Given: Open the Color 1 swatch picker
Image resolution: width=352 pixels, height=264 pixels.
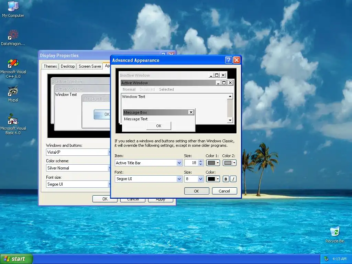Looking at the screenshot, I should pos(213,163).
